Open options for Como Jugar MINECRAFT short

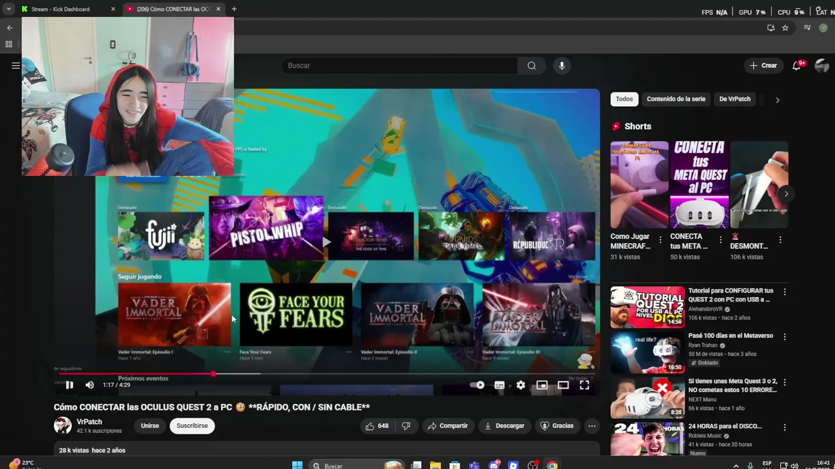[x=660, y=240]
